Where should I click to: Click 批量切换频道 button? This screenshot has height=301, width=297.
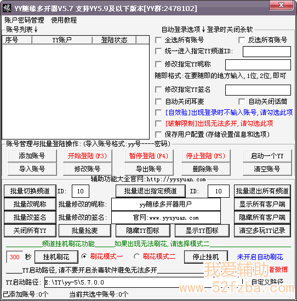[x=30, y=191]
